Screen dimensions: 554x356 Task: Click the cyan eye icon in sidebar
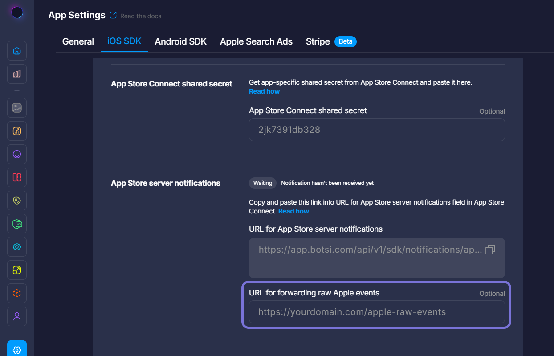(17, 247)
